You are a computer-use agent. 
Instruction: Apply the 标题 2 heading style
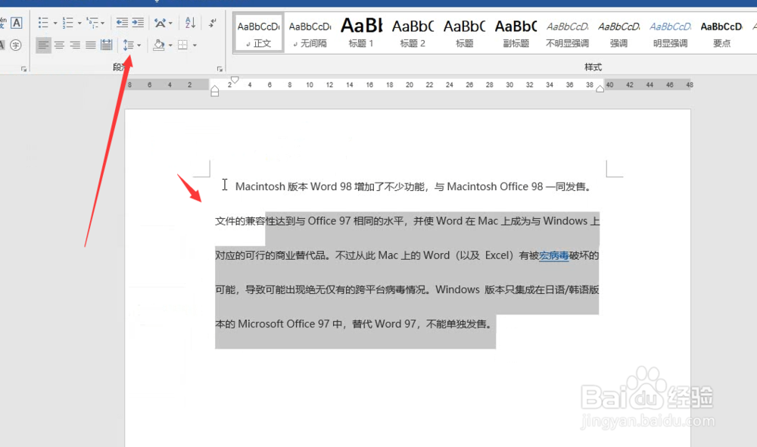pos(413,33)
